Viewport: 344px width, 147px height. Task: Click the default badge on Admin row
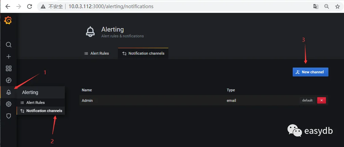click(307, 100)
